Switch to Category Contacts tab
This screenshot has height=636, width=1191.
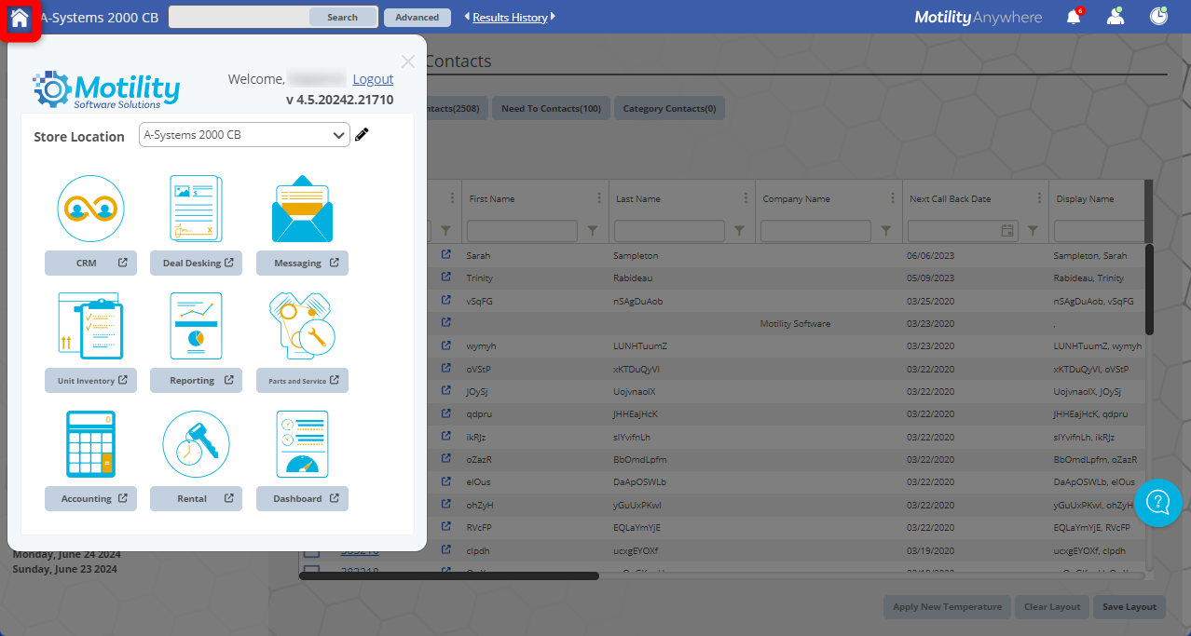669,109
